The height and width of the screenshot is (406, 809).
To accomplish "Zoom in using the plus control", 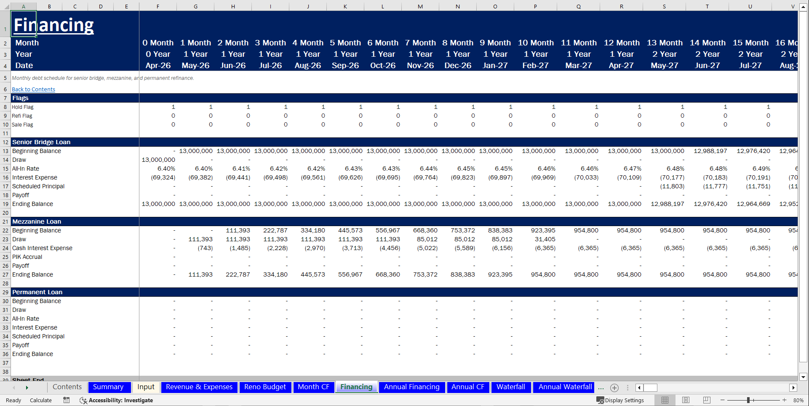I will [x=785, y=400].
